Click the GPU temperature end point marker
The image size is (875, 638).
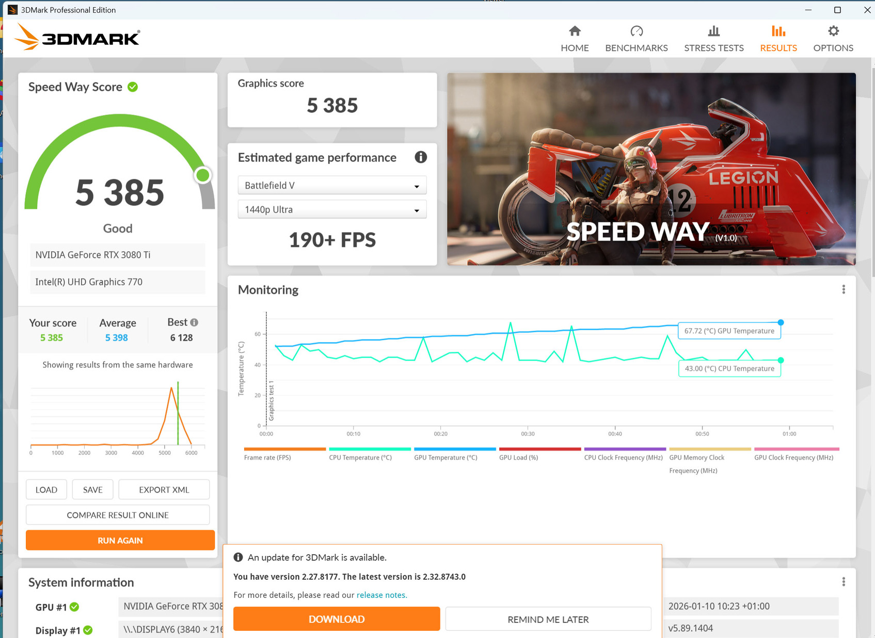[781, 322]
